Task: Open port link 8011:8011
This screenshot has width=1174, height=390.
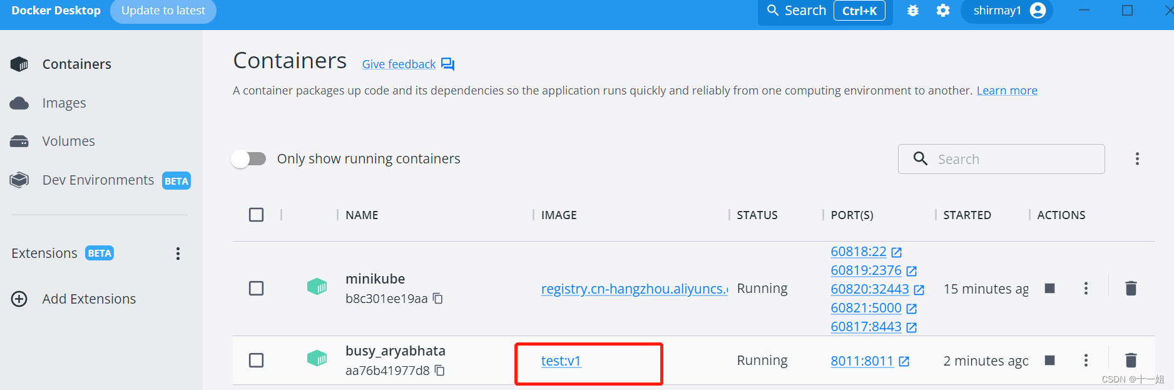Action: pyautogui.click(x=862, y=361)
